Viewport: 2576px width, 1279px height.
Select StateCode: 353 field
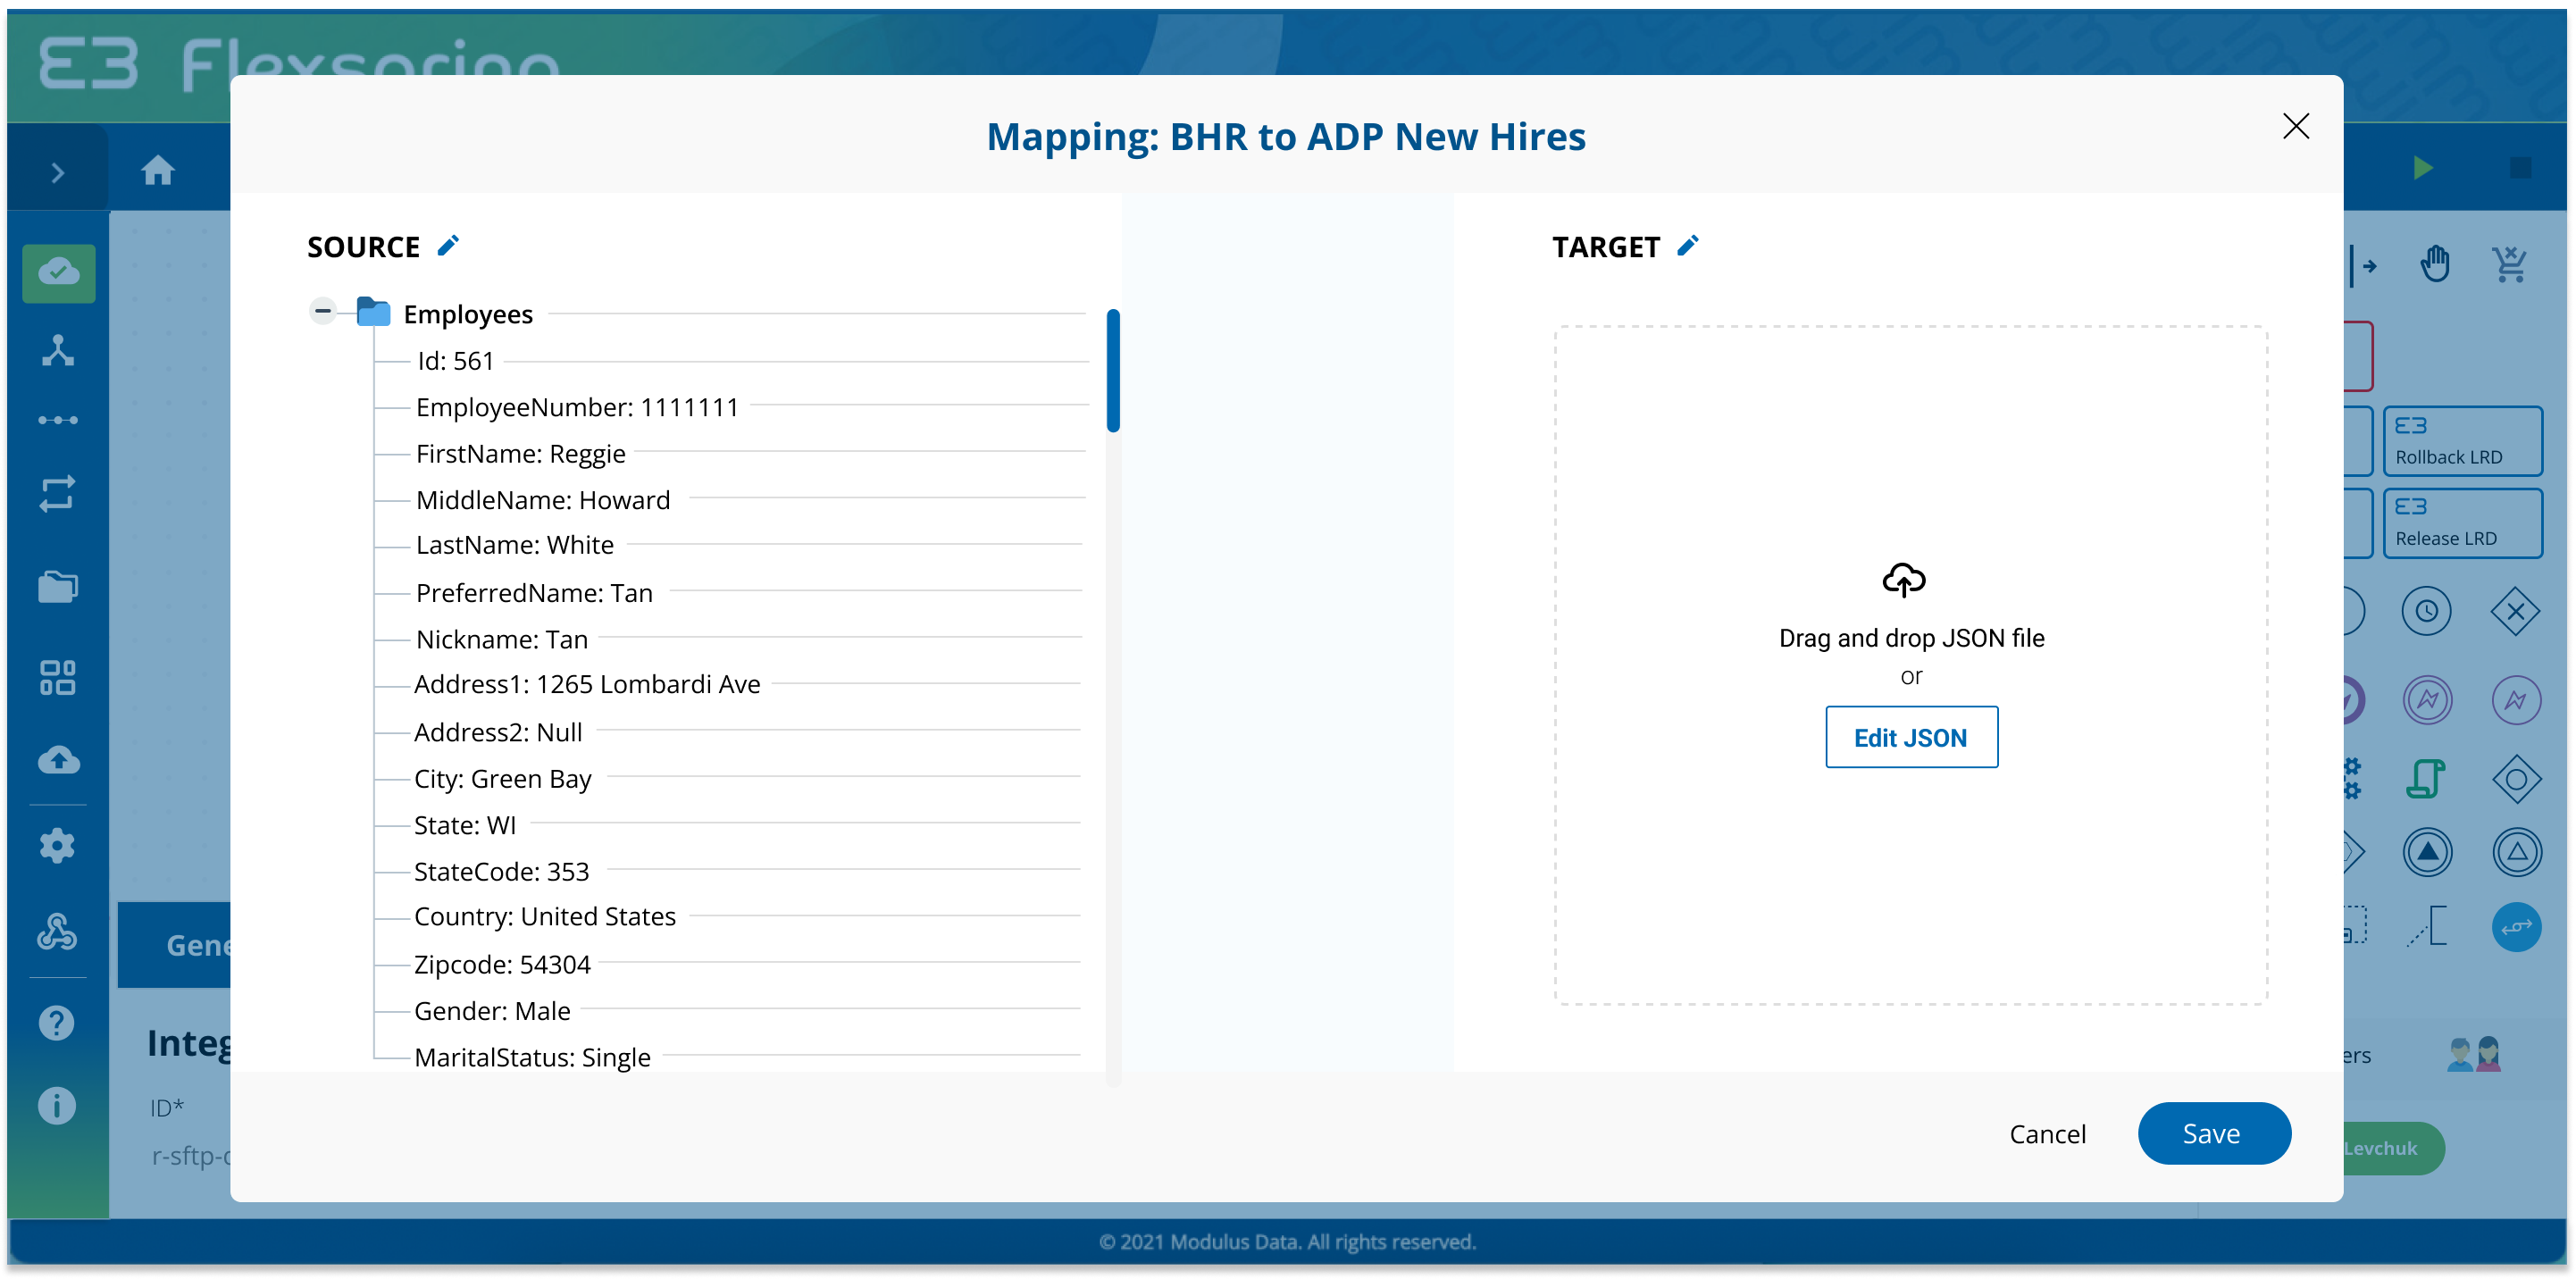point(501,872)
